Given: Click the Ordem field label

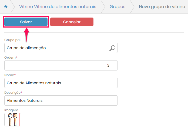Looking at the screenshot, I should coord(11,58).
